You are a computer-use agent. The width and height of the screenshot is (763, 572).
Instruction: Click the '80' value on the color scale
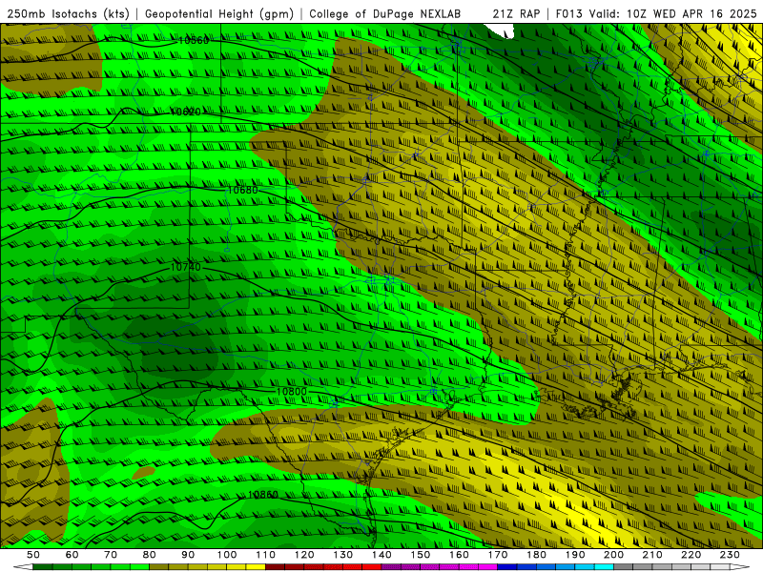pyautogui.click(x=150, y=555)
